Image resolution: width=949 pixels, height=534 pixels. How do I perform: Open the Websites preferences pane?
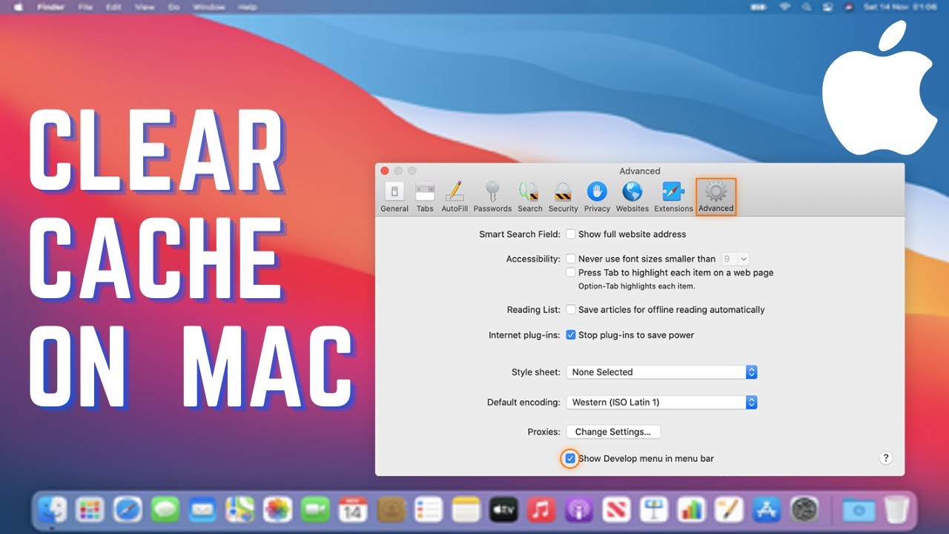(x=632, y=195)
